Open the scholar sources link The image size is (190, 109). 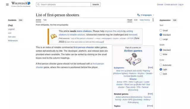tap(123, 38)
